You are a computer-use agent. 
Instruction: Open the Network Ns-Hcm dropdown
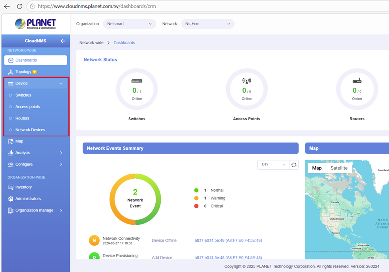[x=208, y=24]
